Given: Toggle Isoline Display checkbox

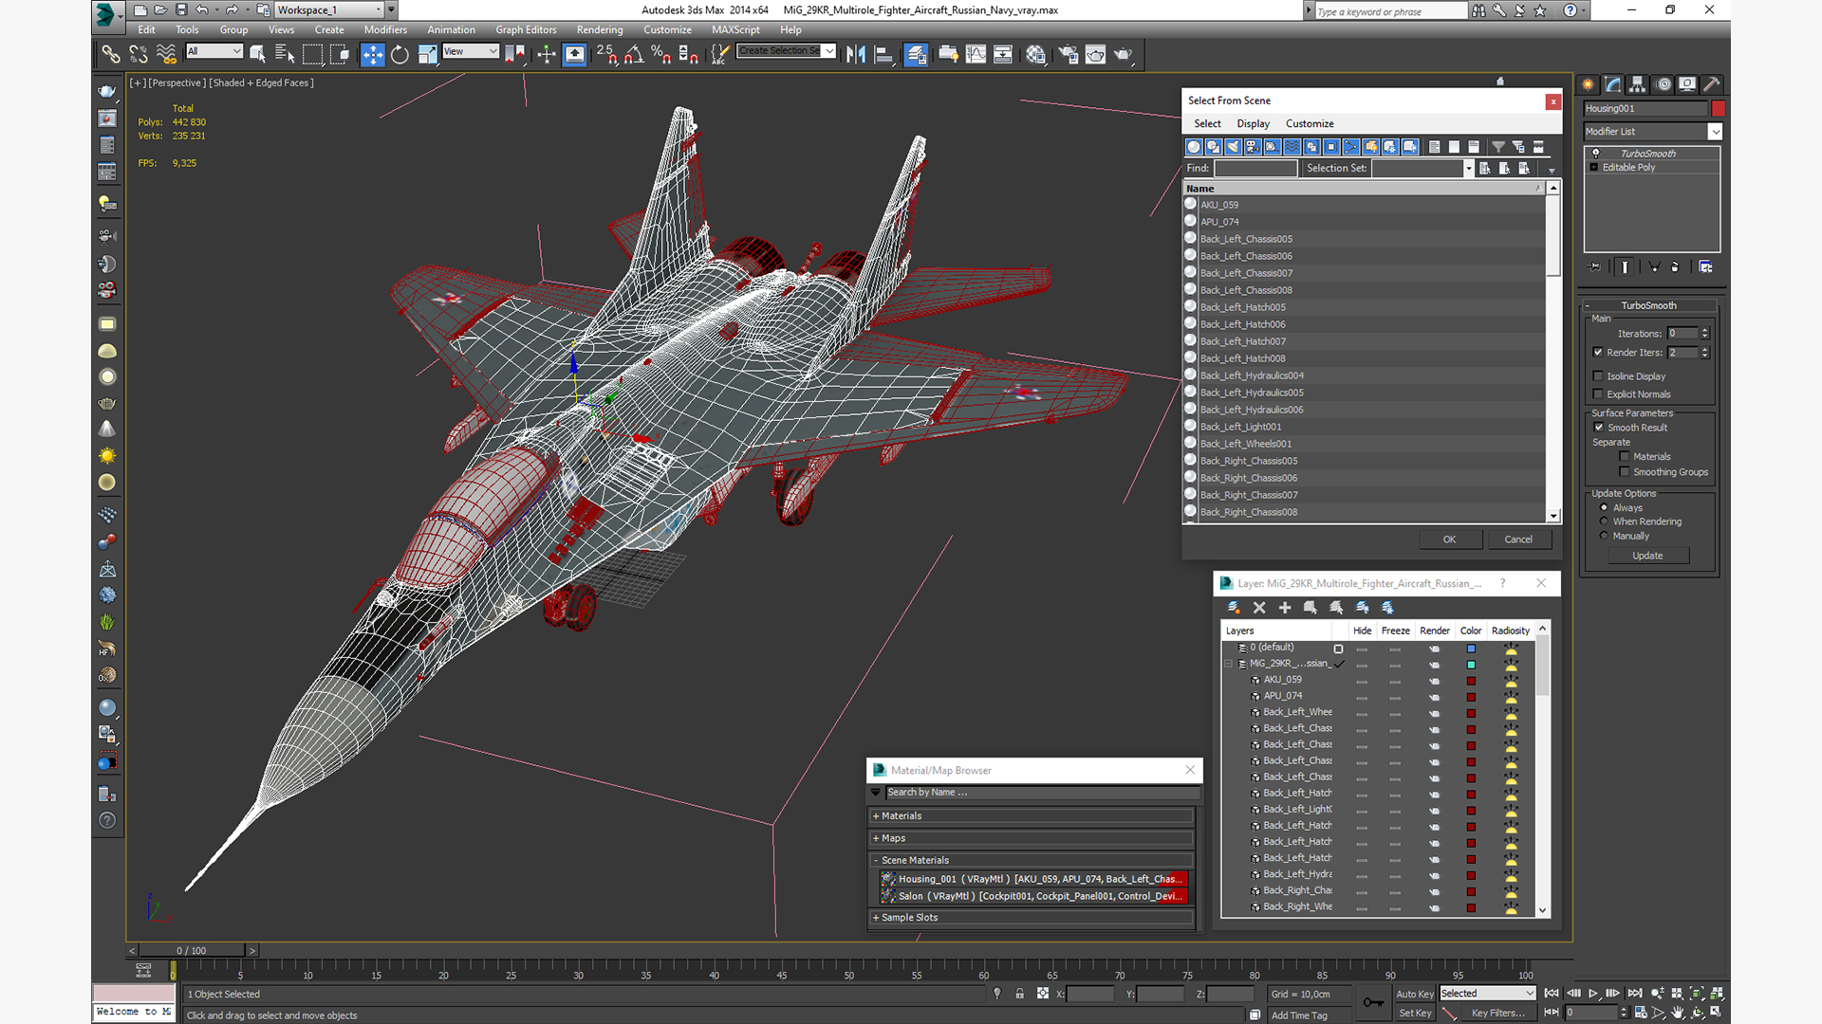Looking at the screenshot, I should point(1598,376).
